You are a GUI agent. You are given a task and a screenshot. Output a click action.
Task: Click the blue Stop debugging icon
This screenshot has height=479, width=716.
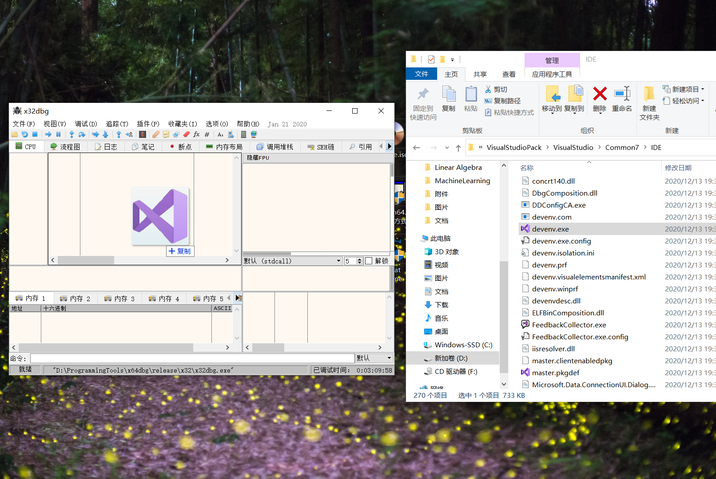(x=35, y=134)
